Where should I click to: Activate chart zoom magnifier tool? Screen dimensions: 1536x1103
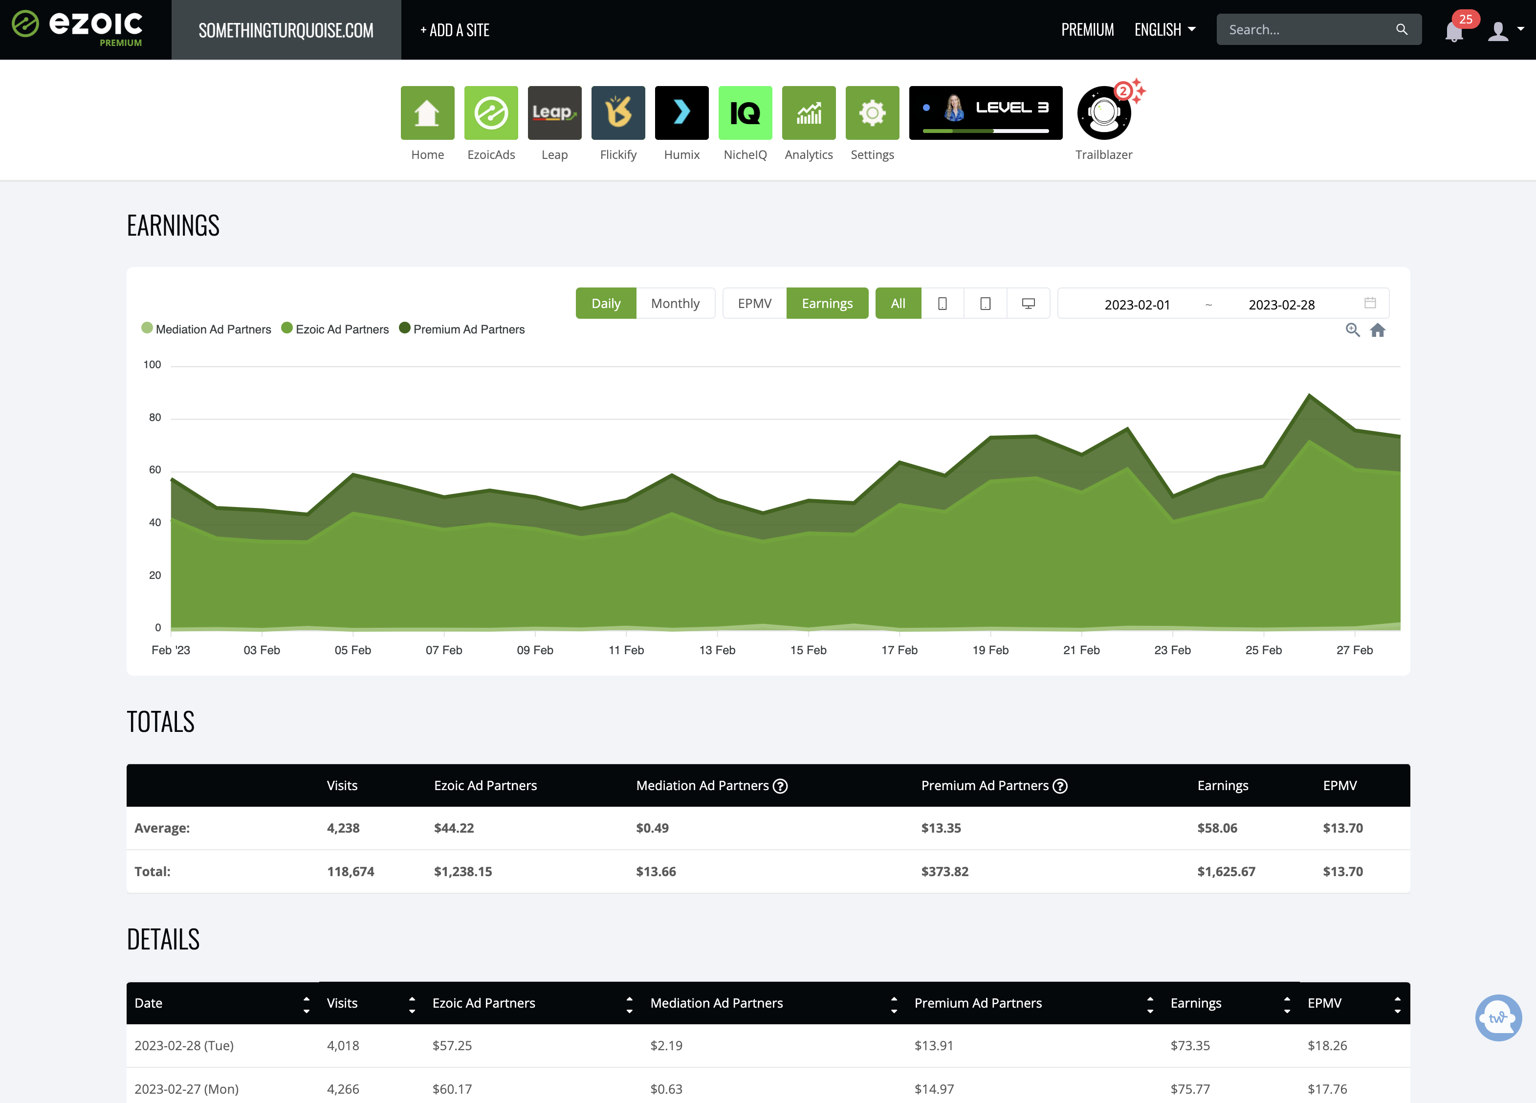click(1353, 330)
